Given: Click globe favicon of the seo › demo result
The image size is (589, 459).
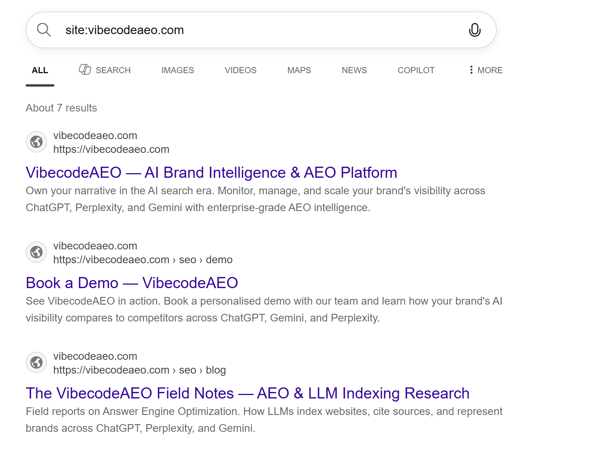Looking at the screenshot, I should click(36, 252).
